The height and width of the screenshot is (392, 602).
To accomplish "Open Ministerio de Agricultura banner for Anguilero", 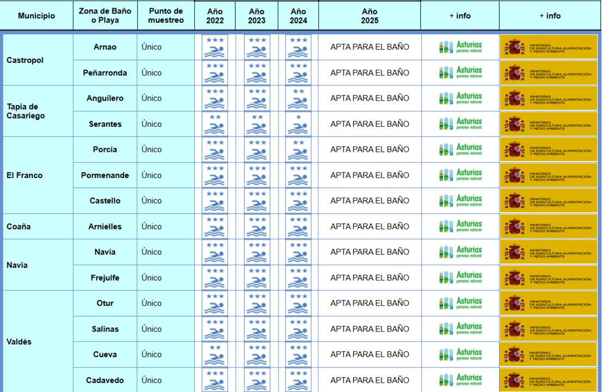I will click(x=549, y=99).
